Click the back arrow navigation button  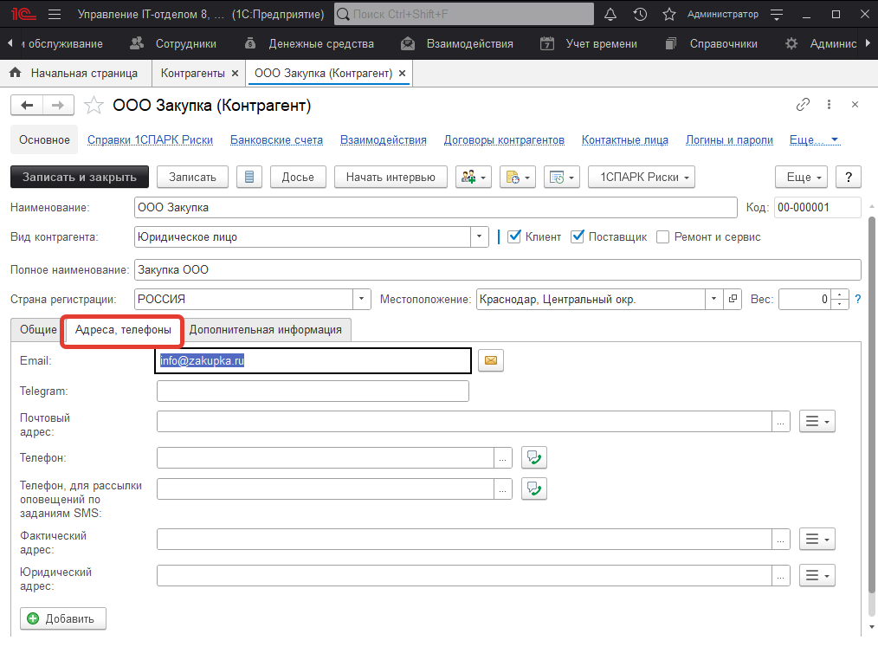(27, 106)
